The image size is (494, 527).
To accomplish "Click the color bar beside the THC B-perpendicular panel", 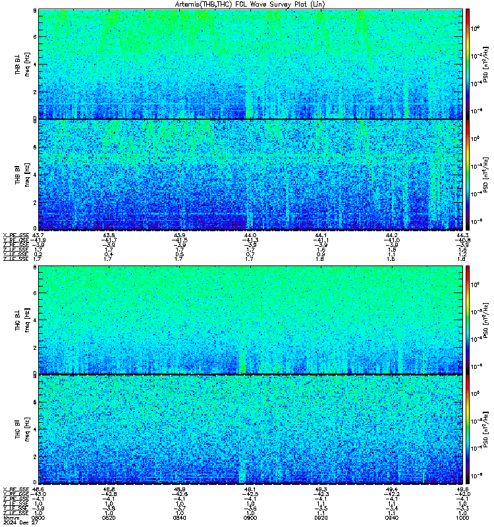I will click(x=468, y=319).
